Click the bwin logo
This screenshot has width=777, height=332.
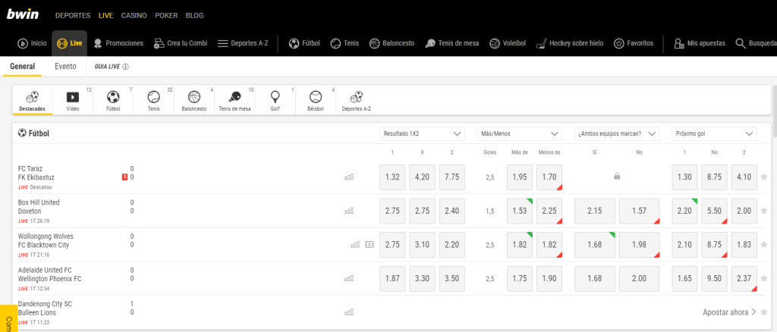(x=22, y=14)
